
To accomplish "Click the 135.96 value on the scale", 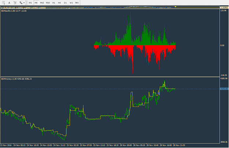I will point(224,11).
